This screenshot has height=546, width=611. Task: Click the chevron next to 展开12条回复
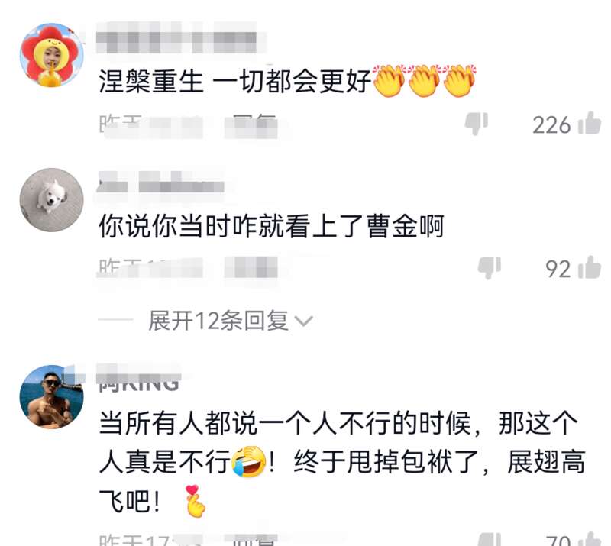point(304,321)
